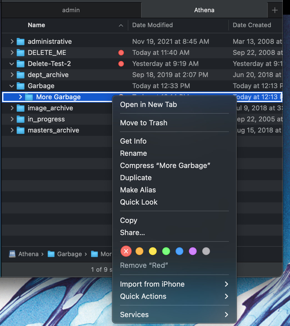Screen dimensions: 290x326
Task: Click "Today at 12:33 PM" date
Action: point(161,86)
